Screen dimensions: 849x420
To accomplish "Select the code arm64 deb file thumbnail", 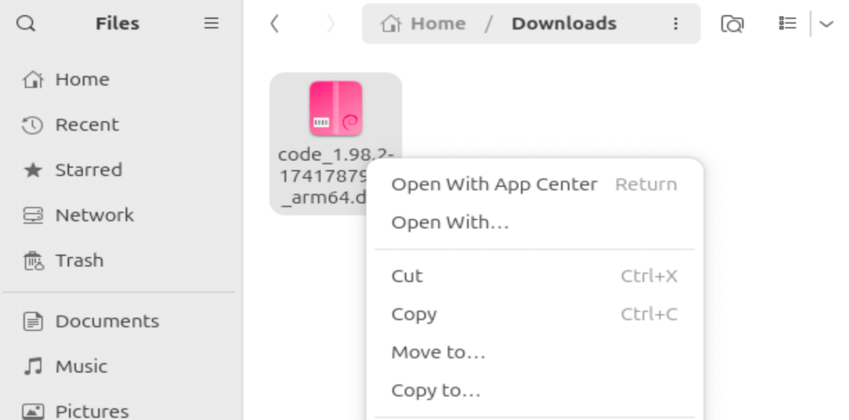I will [335, 109].
